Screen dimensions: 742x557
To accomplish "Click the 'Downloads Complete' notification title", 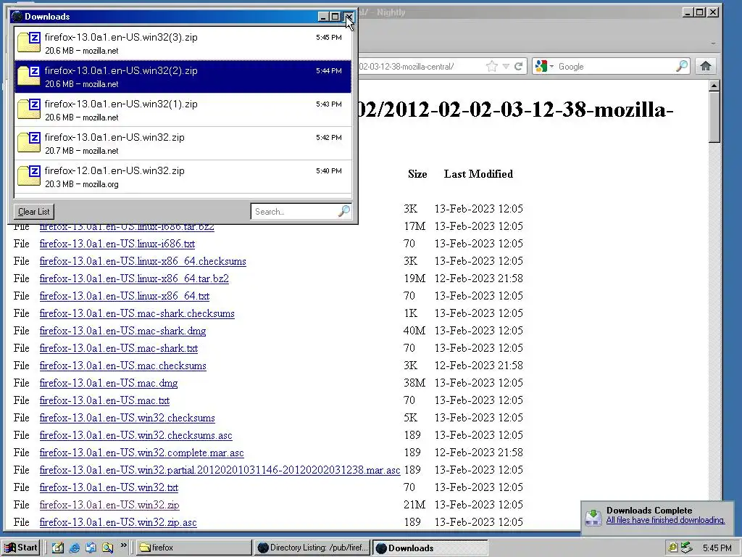I will 649,511.
